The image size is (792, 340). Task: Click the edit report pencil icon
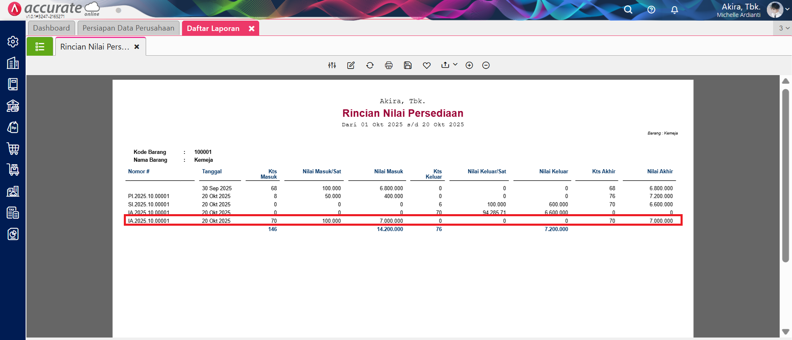click(351, 65)
